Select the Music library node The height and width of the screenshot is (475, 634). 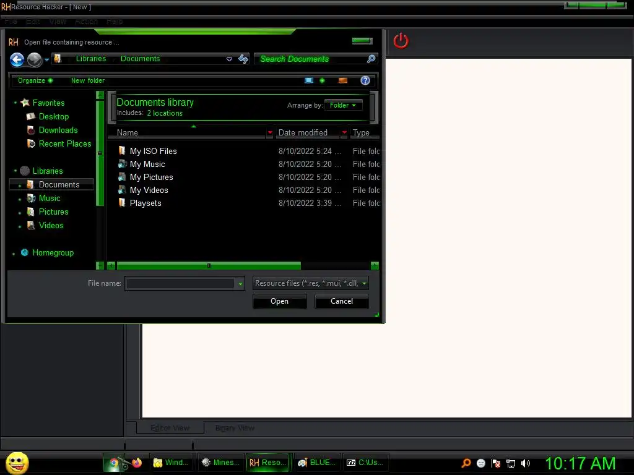[x=50, y=198]
